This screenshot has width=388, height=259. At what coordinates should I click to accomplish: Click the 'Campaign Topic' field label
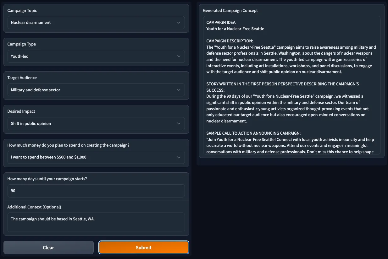coord(22,11)
